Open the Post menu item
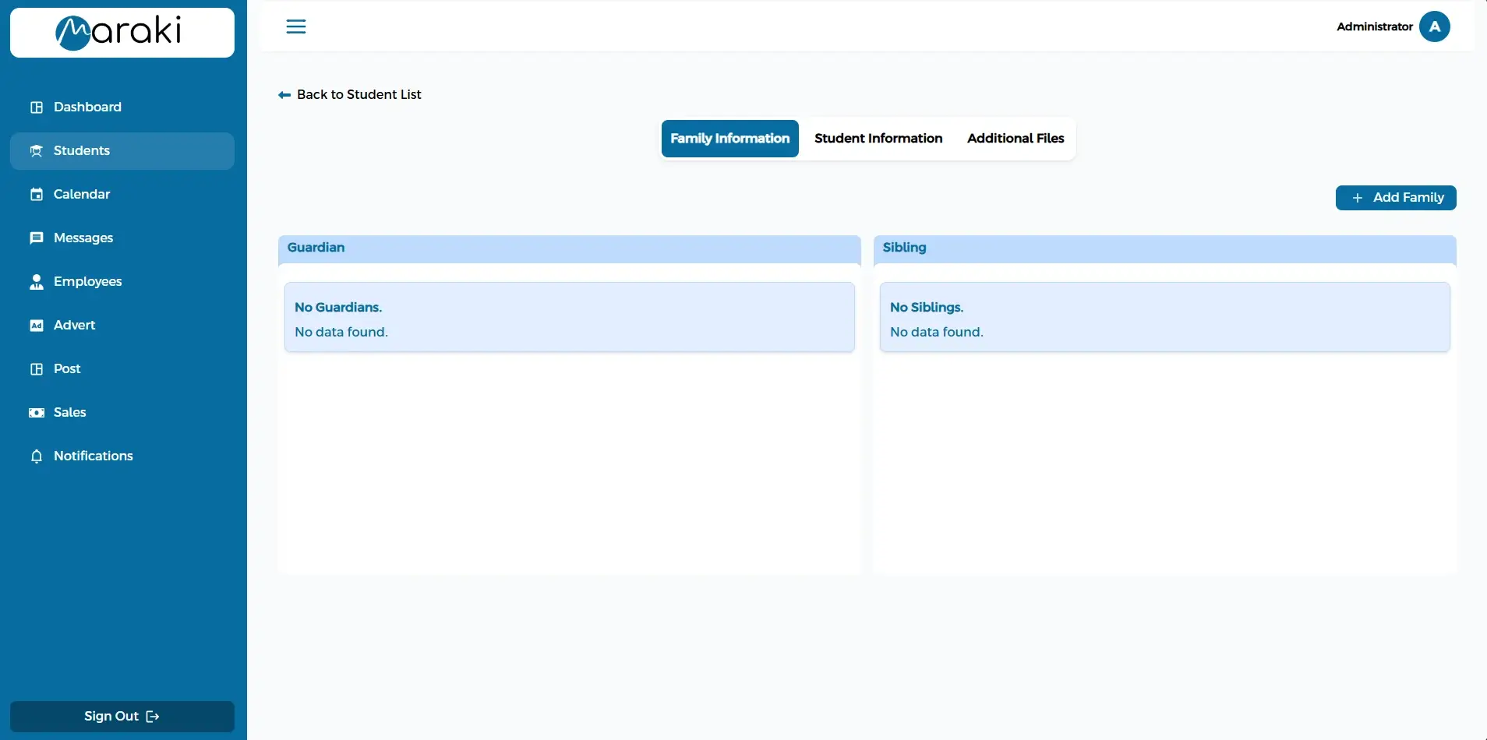This screenshot has width=1487, height=740. pos(67,369)
